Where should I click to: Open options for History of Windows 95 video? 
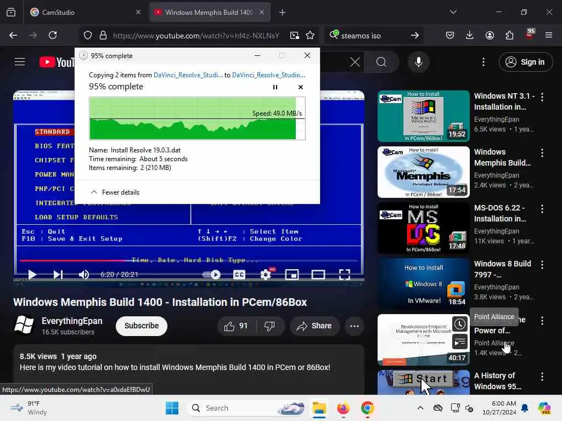pyautogui.click(x=542, y=377)
